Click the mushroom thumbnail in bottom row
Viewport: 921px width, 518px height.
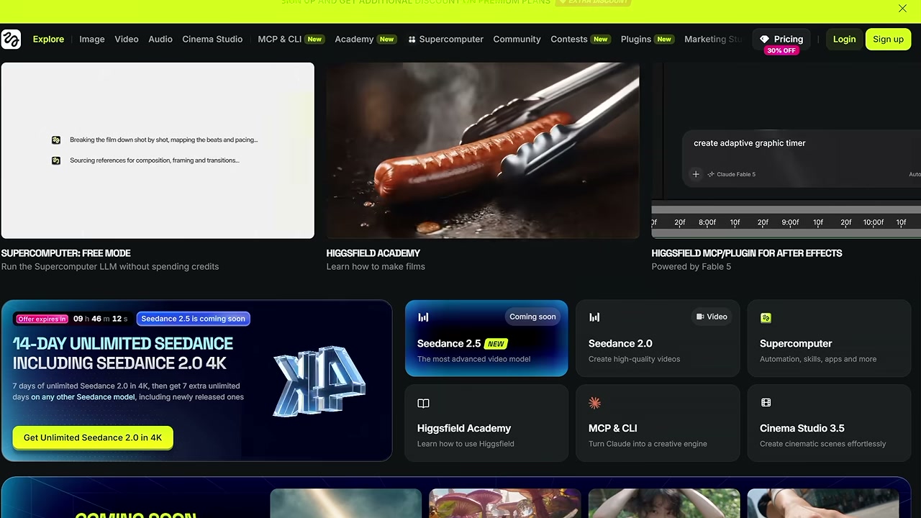505,504
